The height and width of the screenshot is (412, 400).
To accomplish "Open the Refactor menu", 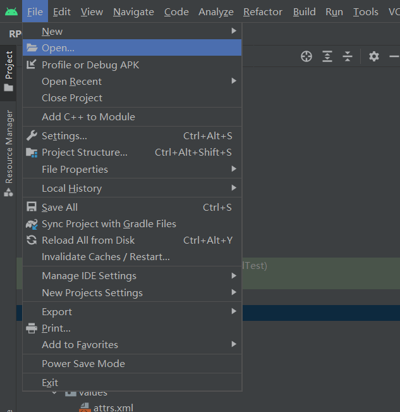I will point(262,12).
